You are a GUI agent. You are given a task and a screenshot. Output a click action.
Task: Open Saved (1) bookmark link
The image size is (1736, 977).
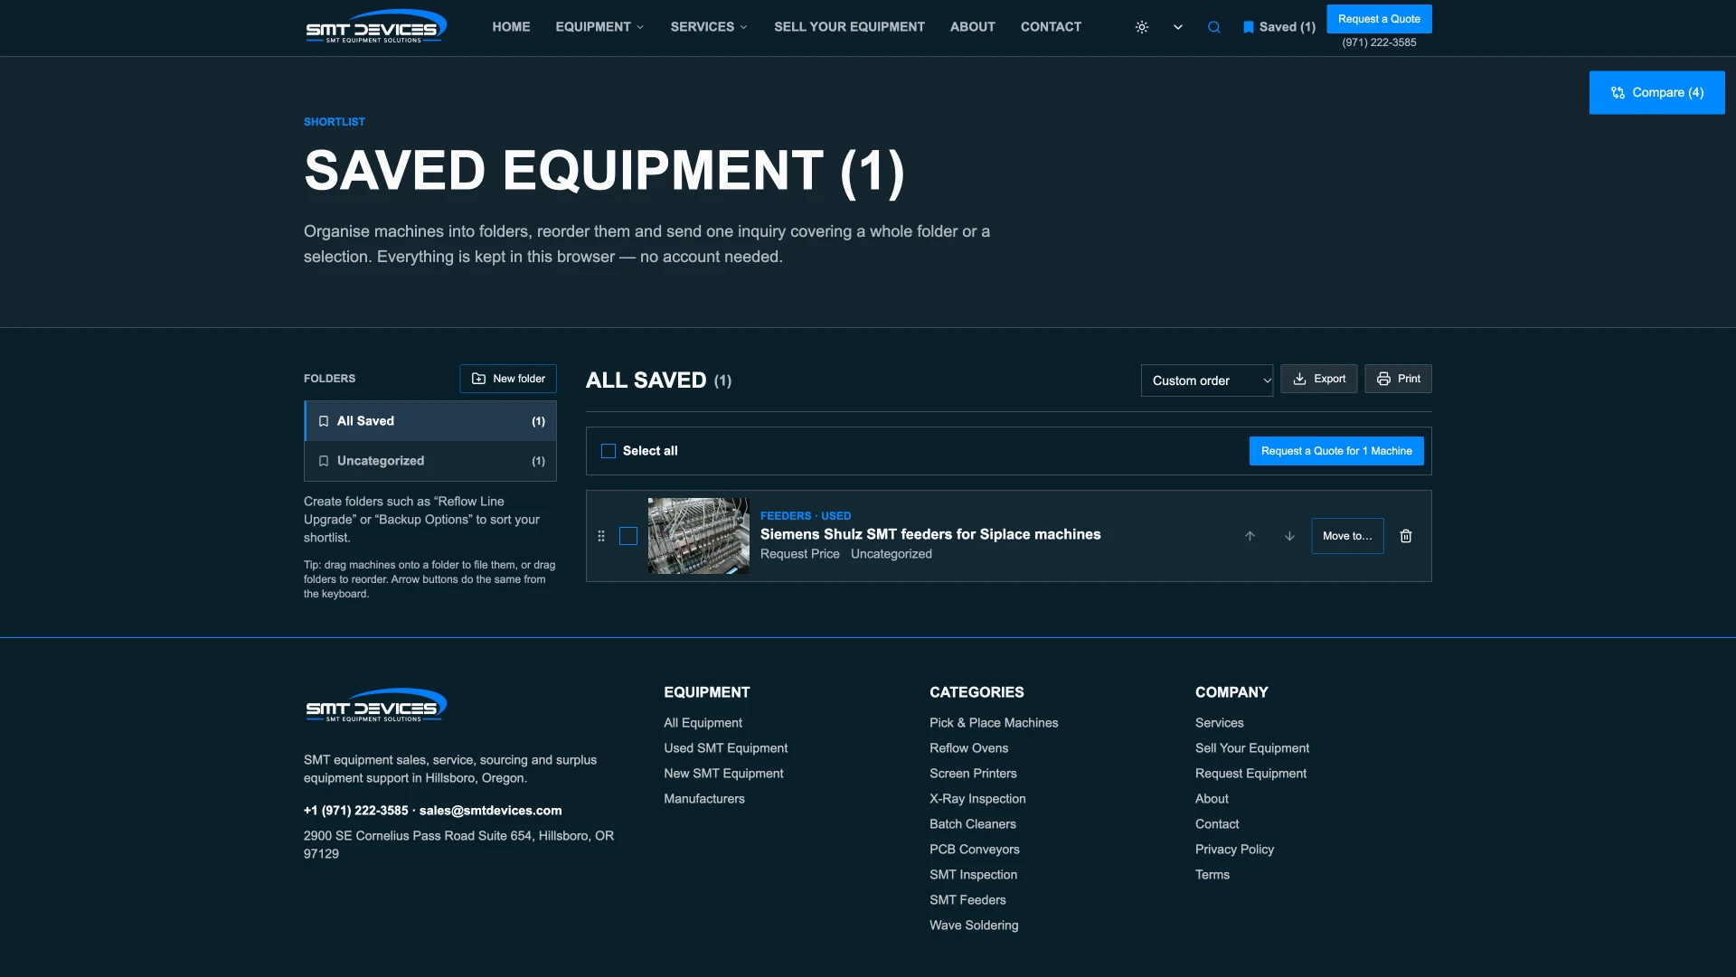coord(1279,27)
